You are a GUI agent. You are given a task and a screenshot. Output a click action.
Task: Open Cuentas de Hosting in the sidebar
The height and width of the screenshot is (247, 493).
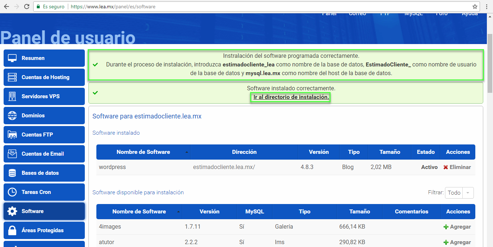coord(44,77)
